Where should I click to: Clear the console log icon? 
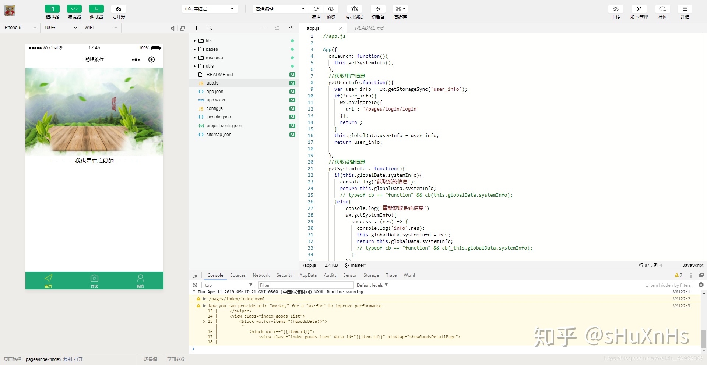[195, 285]
